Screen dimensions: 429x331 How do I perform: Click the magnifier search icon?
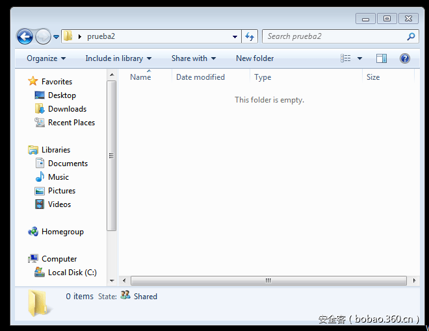point(411,36)
